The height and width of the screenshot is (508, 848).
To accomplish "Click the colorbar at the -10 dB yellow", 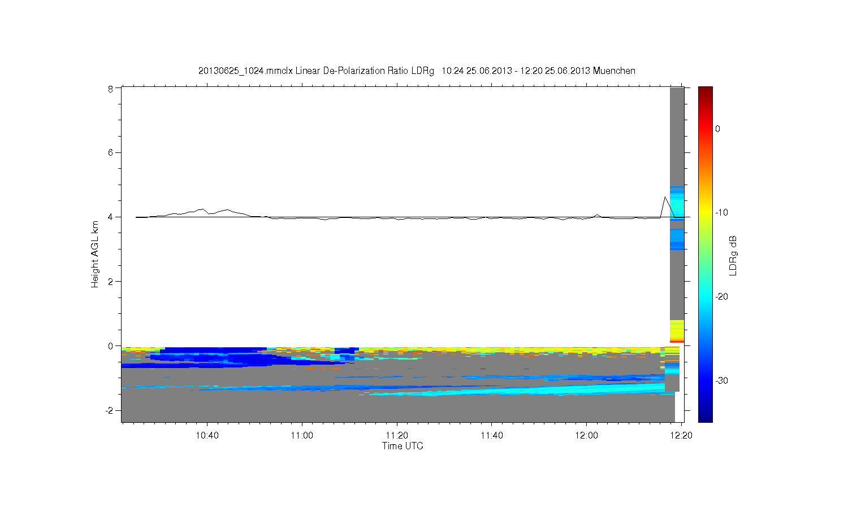I will (x=705, y=213).
